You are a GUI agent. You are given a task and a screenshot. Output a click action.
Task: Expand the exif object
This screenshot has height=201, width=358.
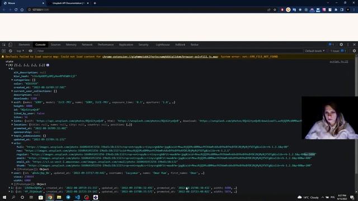(12, 102)
